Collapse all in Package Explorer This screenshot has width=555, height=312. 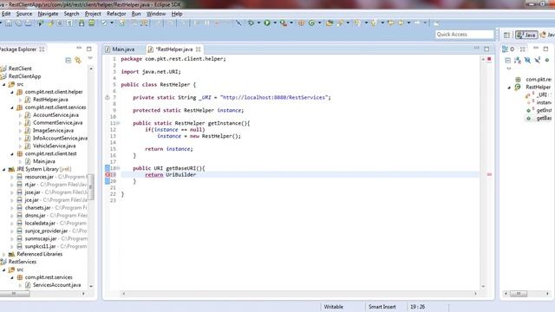click(68, 61)
